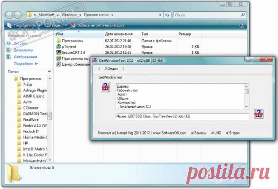Viewport: 278px width, 189px height.
Task: Click the scroll-up arrow in GetWindowText text box
Action: pyautogui.click(x=246, y=86)
